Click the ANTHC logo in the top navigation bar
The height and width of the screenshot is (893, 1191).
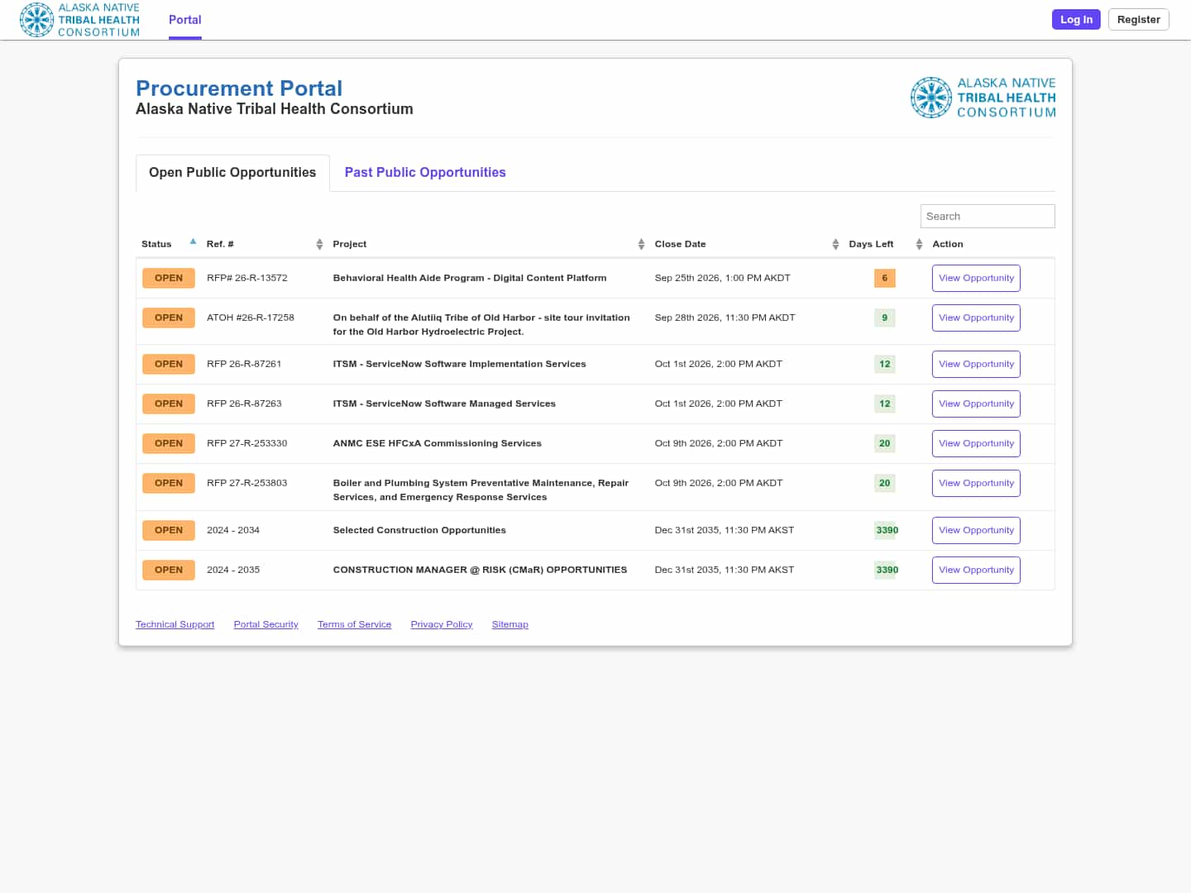pos(79,20)
